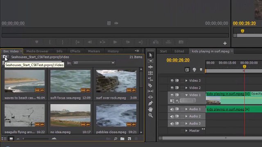This screenshot has width=262, height=147.
Task: Toggle timeline Snap button
Action: [x=187, y=70]
